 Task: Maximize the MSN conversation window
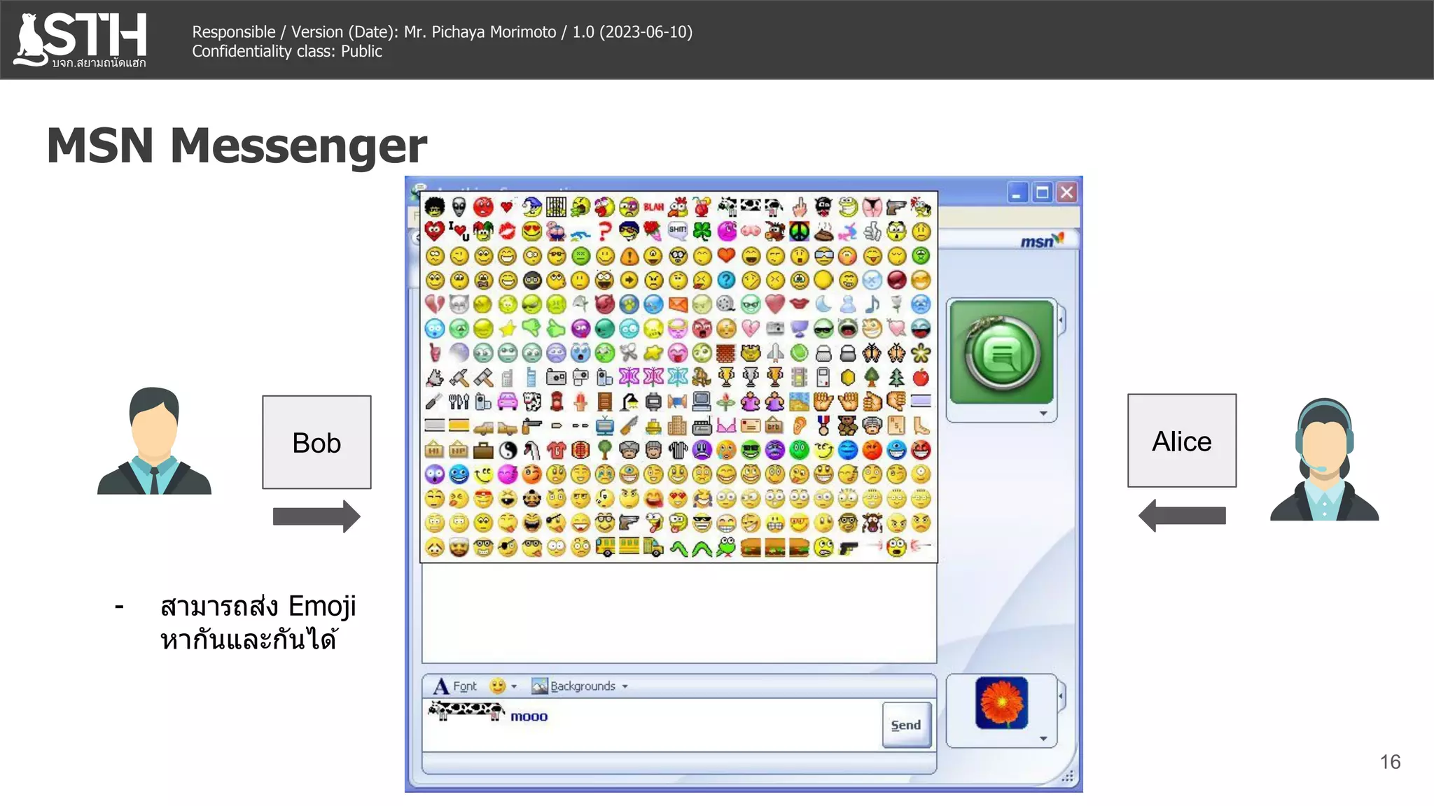[x=1043, y=192]
